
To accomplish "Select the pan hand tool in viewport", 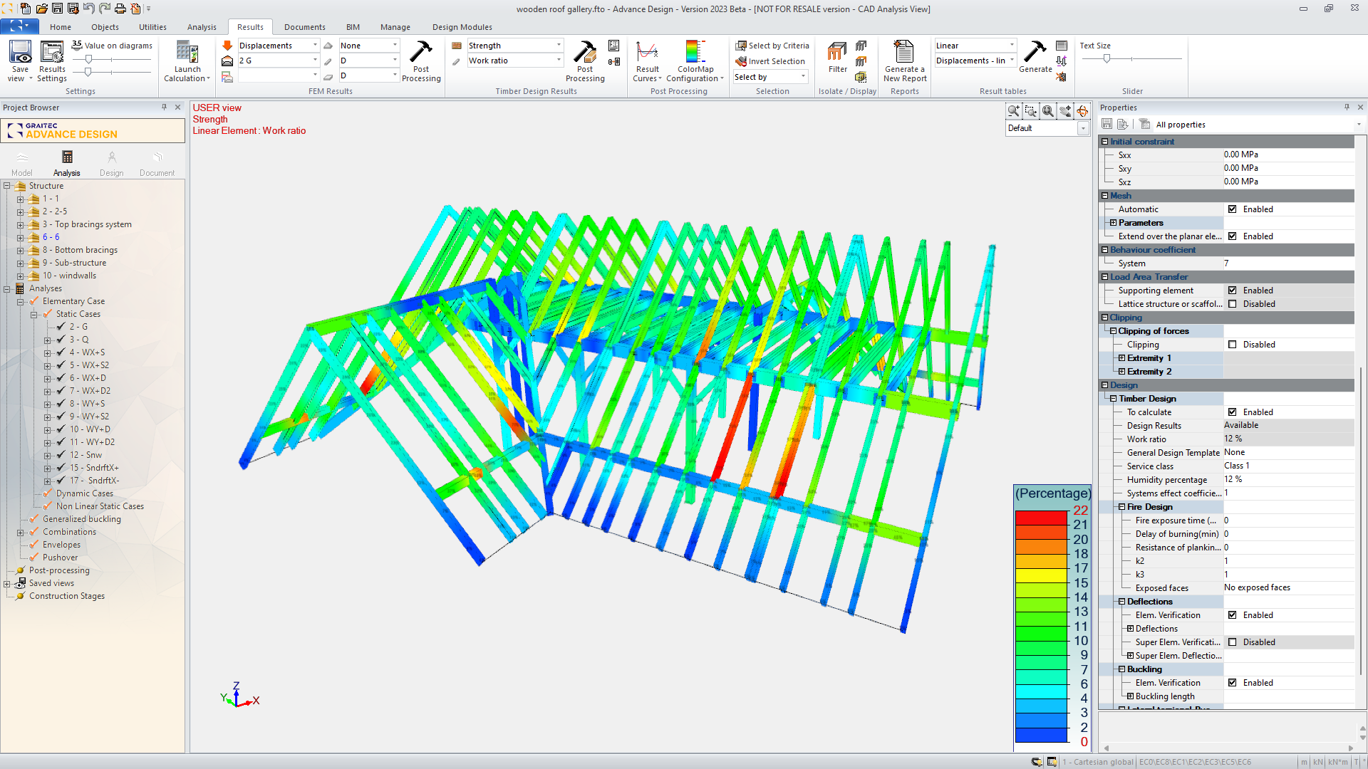I will point(1065,111).
